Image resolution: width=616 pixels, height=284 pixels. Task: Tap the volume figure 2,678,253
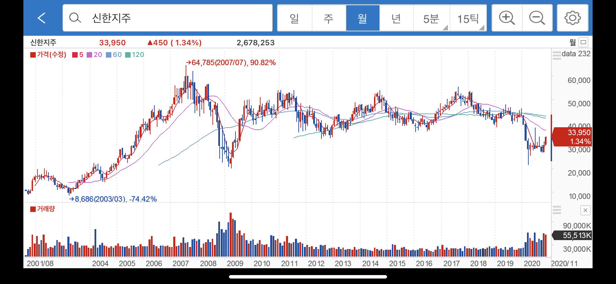click(255, 43)
